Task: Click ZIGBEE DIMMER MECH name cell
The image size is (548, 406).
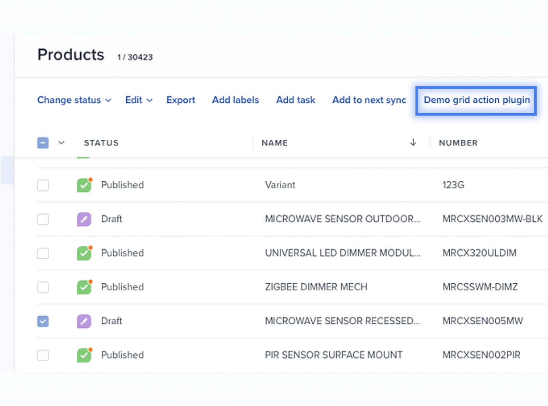Action: click(x=316, y=287)
